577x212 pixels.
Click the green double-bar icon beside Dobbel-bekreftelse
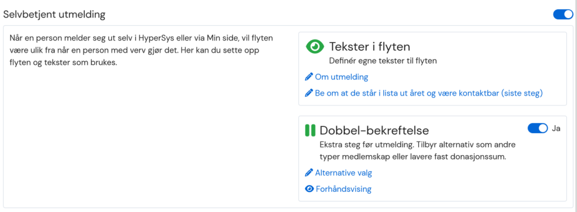[x=310, y=130]
